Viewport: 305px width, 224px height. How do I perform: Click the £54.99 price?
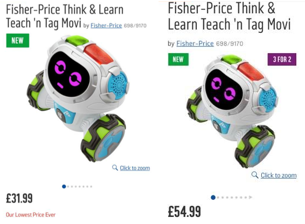tap(184, 211)
